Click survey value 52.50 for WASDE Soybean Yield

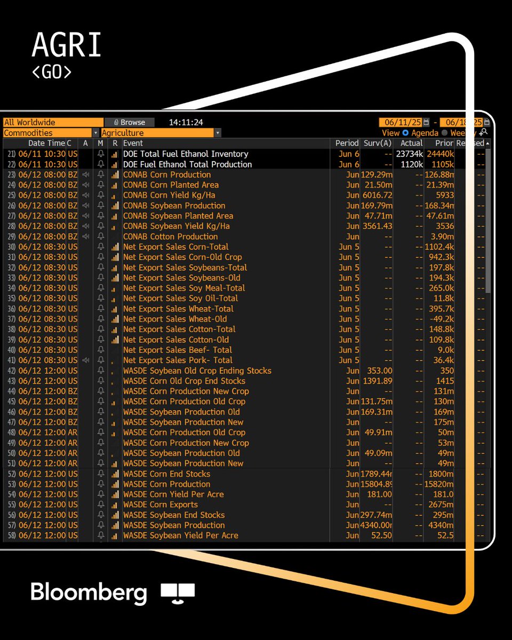[380, 535]
